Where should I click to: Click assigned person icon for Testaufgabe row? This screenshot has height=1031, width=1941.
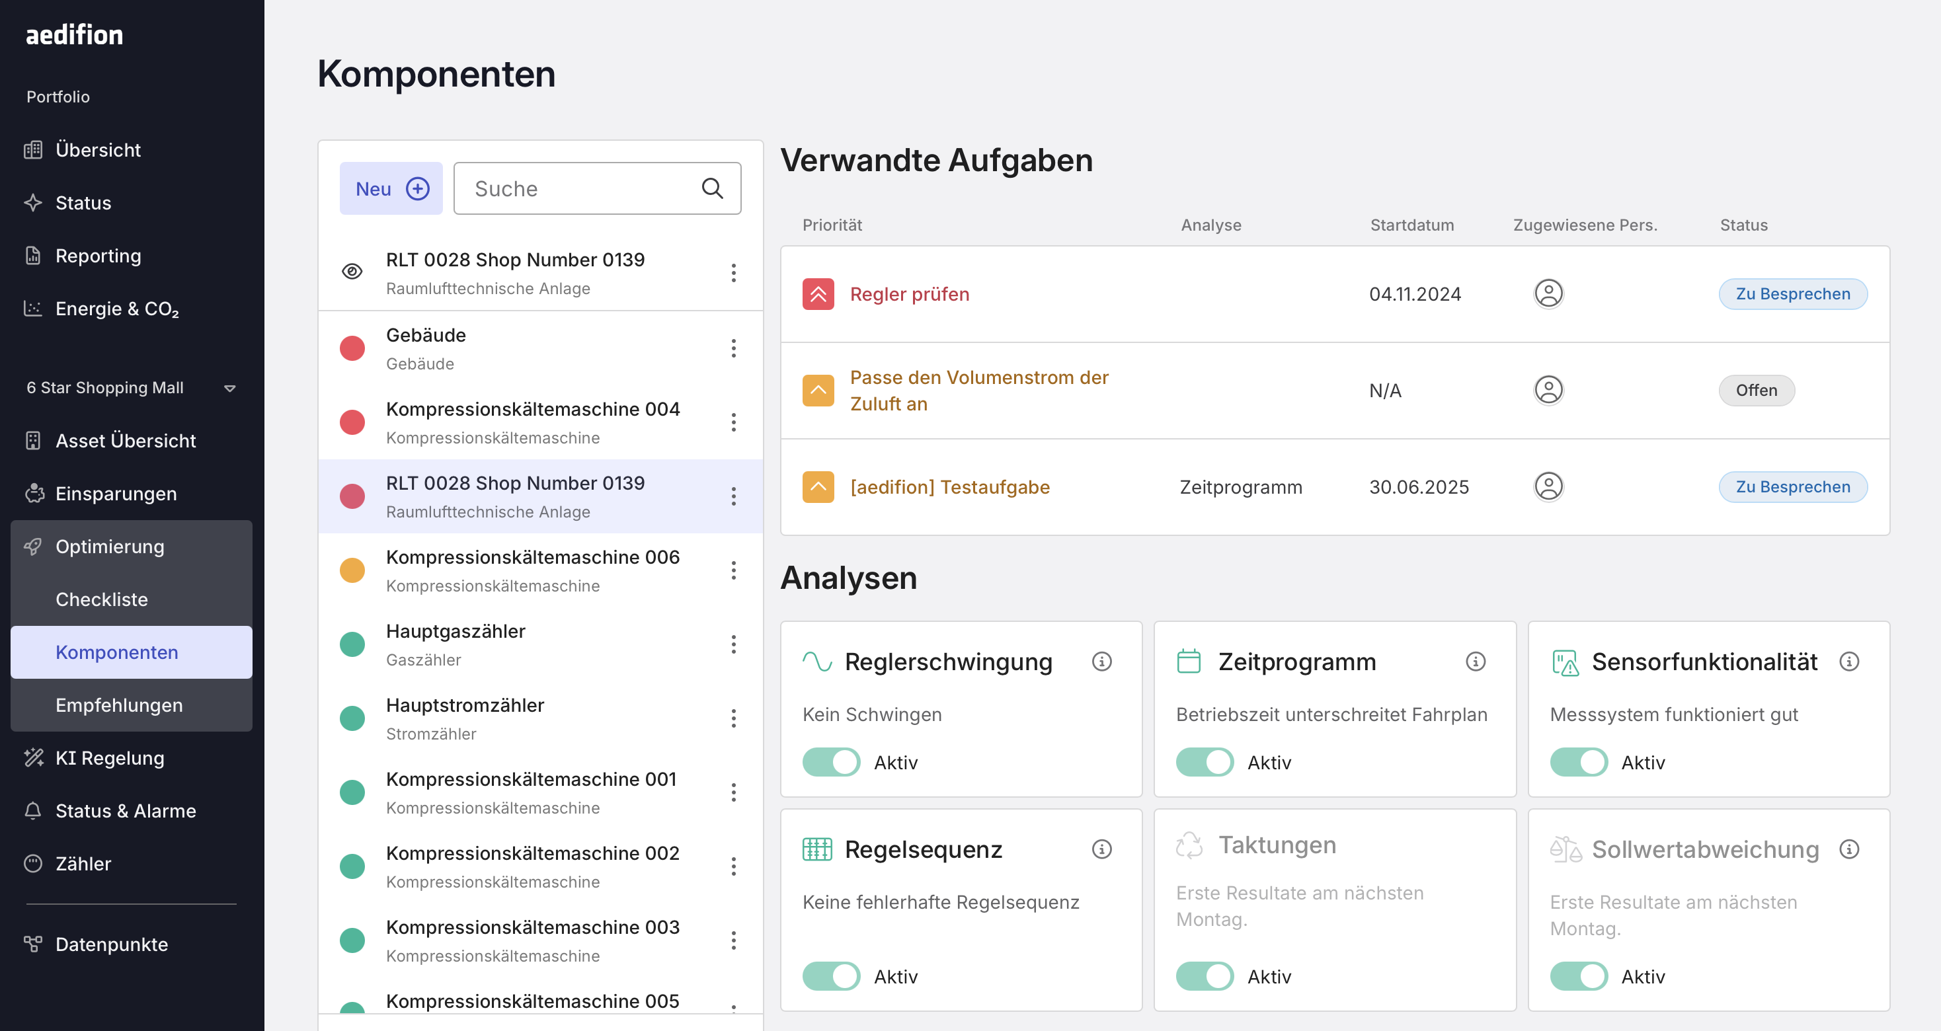[x=1548, y=486]
